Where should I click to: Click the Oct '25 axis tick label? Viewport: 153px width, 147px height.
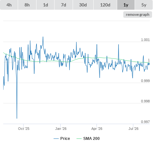coord(24,129)
